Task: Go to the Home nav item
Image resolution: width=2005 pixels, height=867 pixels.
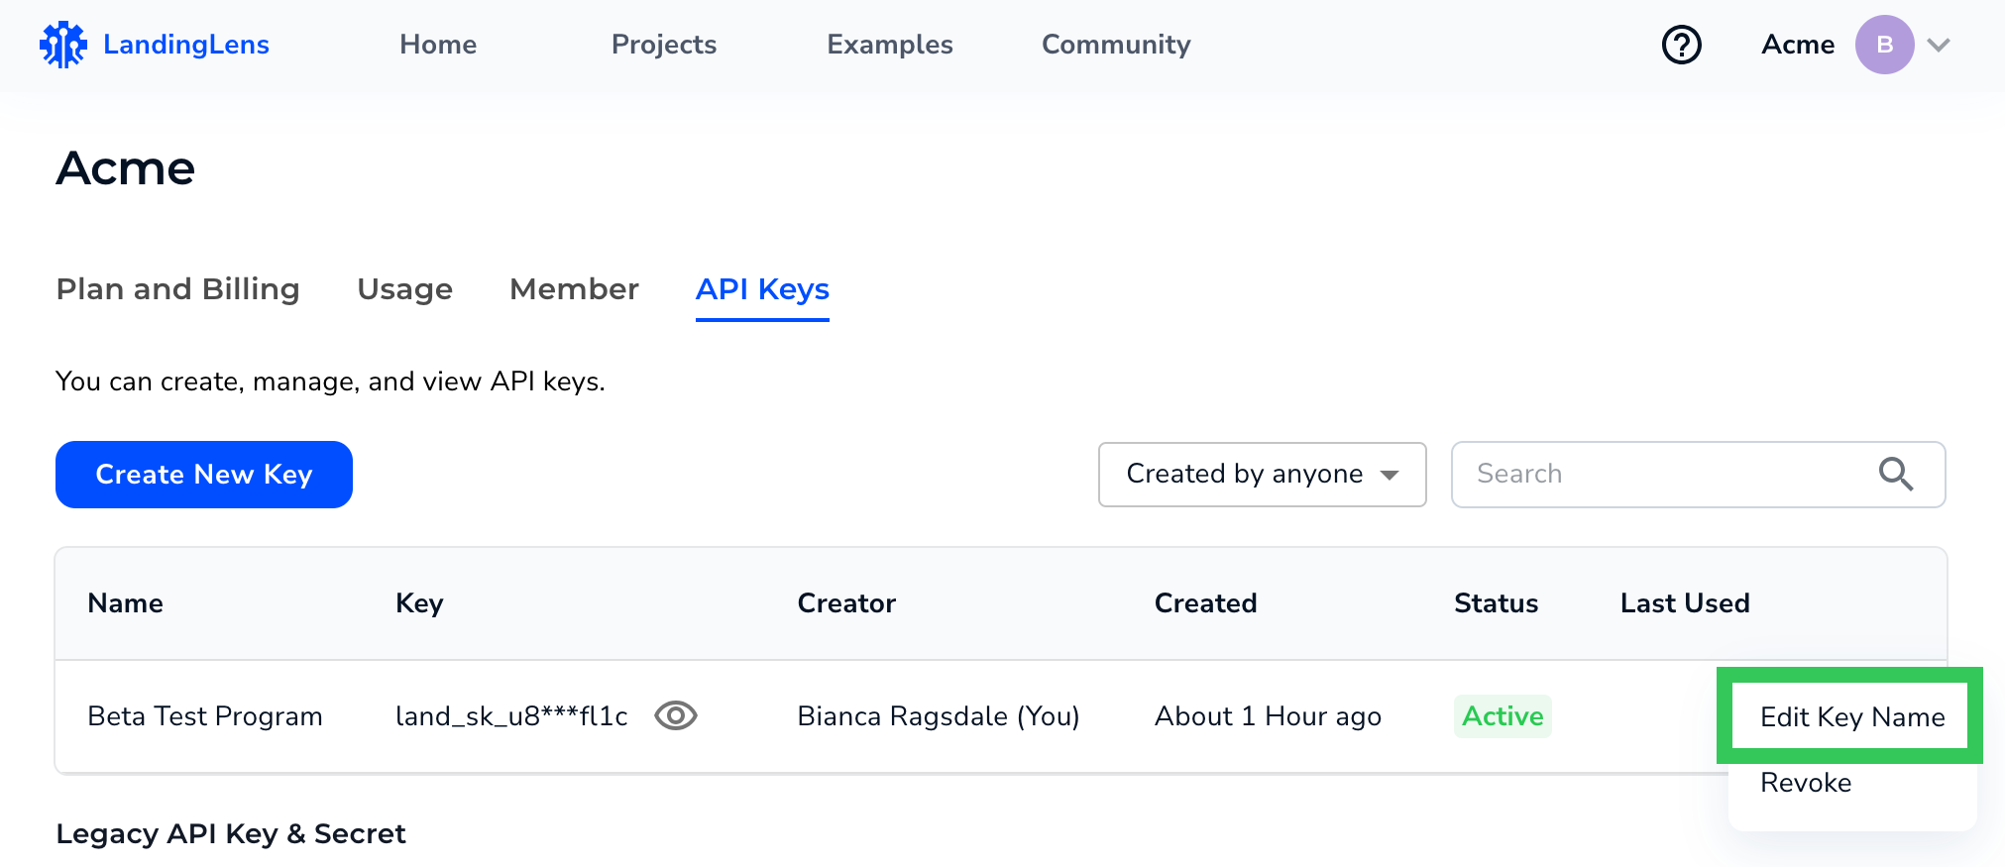Action: pyautogui.click(x=438, y=45)
